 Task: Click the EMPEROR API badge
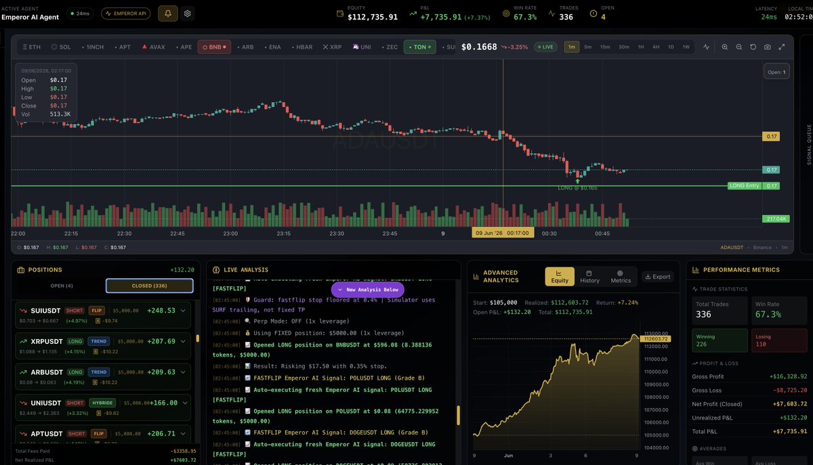[x=125, y=13]
